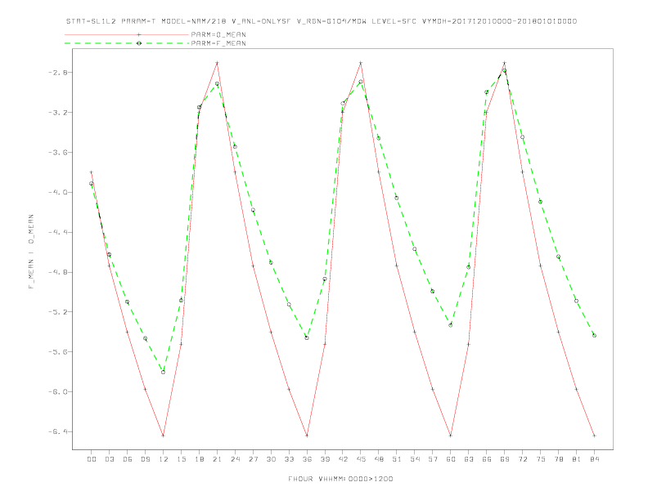Click the x-axis tick label 09
This screenshot has width=648, height=500.
[145, 459]
